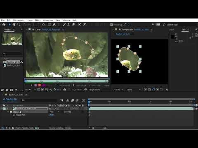Select the Clone Stamp tool
The height and width of the screenshot is (148, 198).
point(69,25)
